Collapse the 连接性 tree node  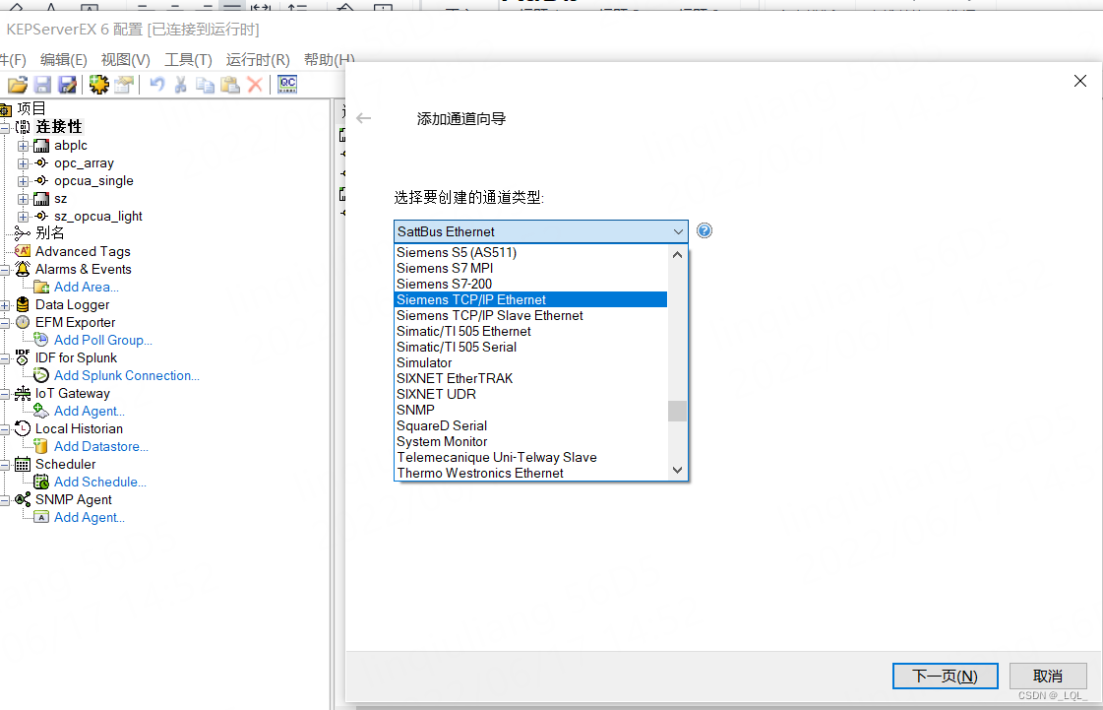click(x=4, y=127)
